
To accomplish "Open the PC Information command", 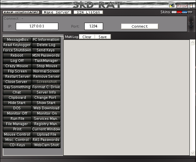I will pos(46,40).
